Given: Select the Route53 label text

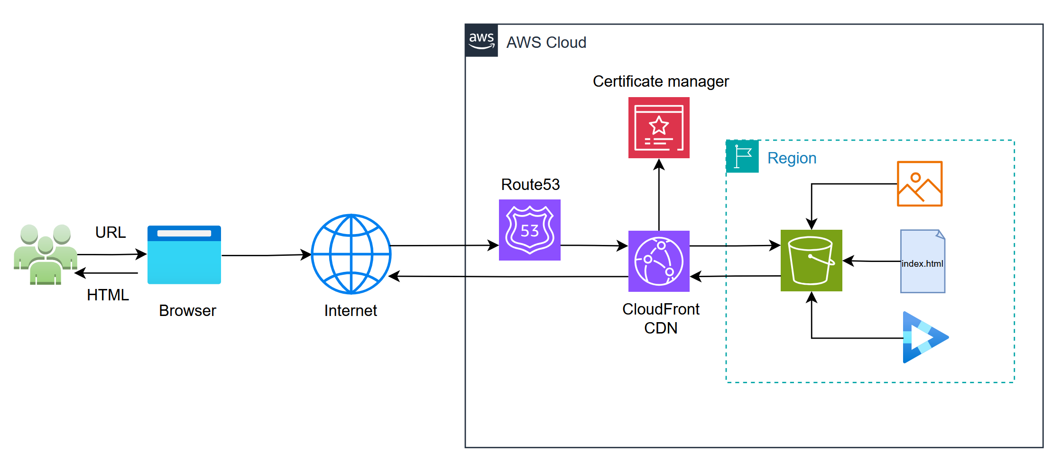Looking at the screenshot, I should (x=530, y=184).
